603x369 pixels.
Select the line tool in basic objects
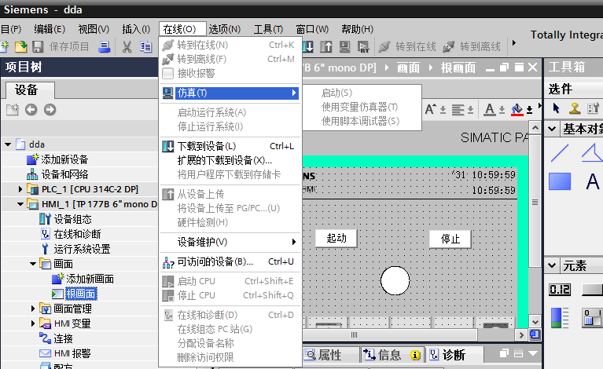click(560, 153)
